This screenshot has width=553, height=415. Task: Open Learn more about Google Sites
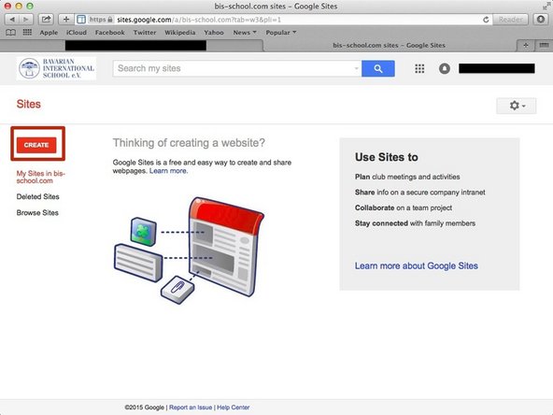(x=417, y=265)
